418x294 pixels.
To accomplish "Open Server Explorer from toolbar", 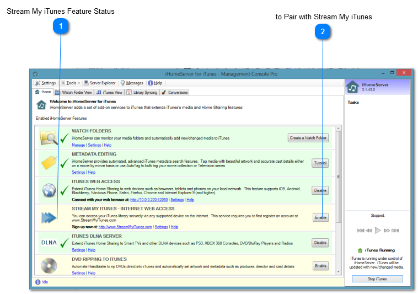I will pos(100,83).
